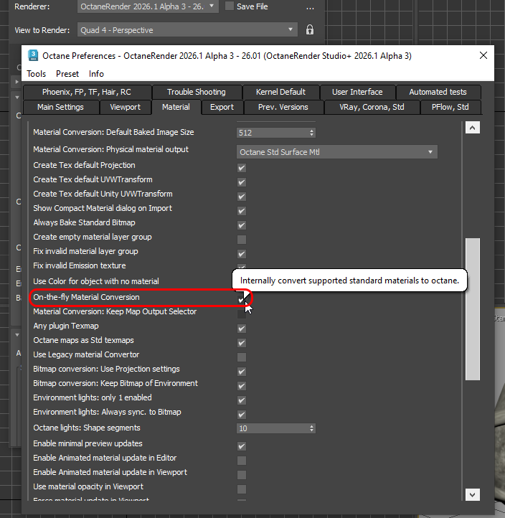The height and width of the screenshot is (518, 505).
Task: Enable Create empty material layer group
Action: [242, 240]
